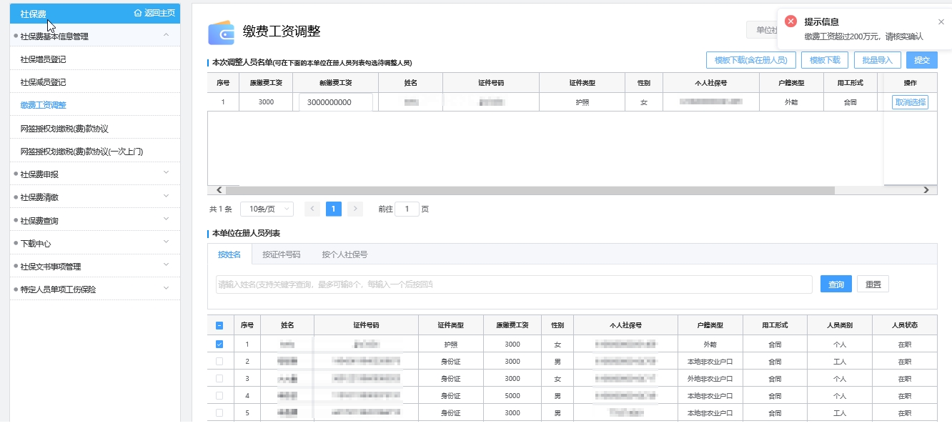This screenshot has width=952, height=426.
Task: Open 社保增员登记 in the sidebar
Action: [43, 59]
